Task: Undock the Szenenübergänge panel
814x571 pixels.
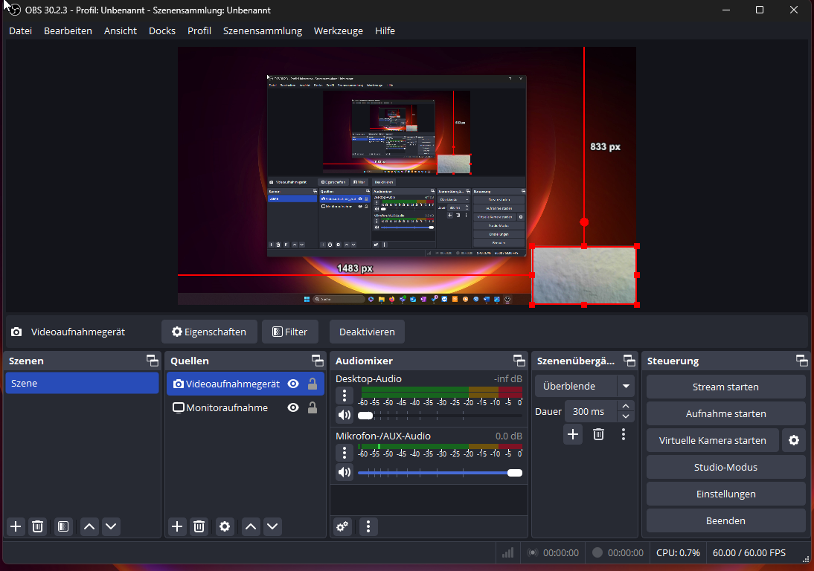Action: pyautogui.click(x=629, y=361)
